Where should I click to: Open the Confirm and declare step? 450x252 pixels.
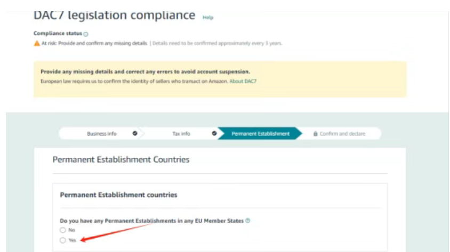(342, 134)
